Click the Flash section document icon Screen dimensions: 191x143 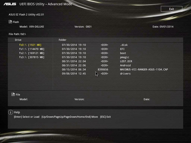click(x=10, y=22)
